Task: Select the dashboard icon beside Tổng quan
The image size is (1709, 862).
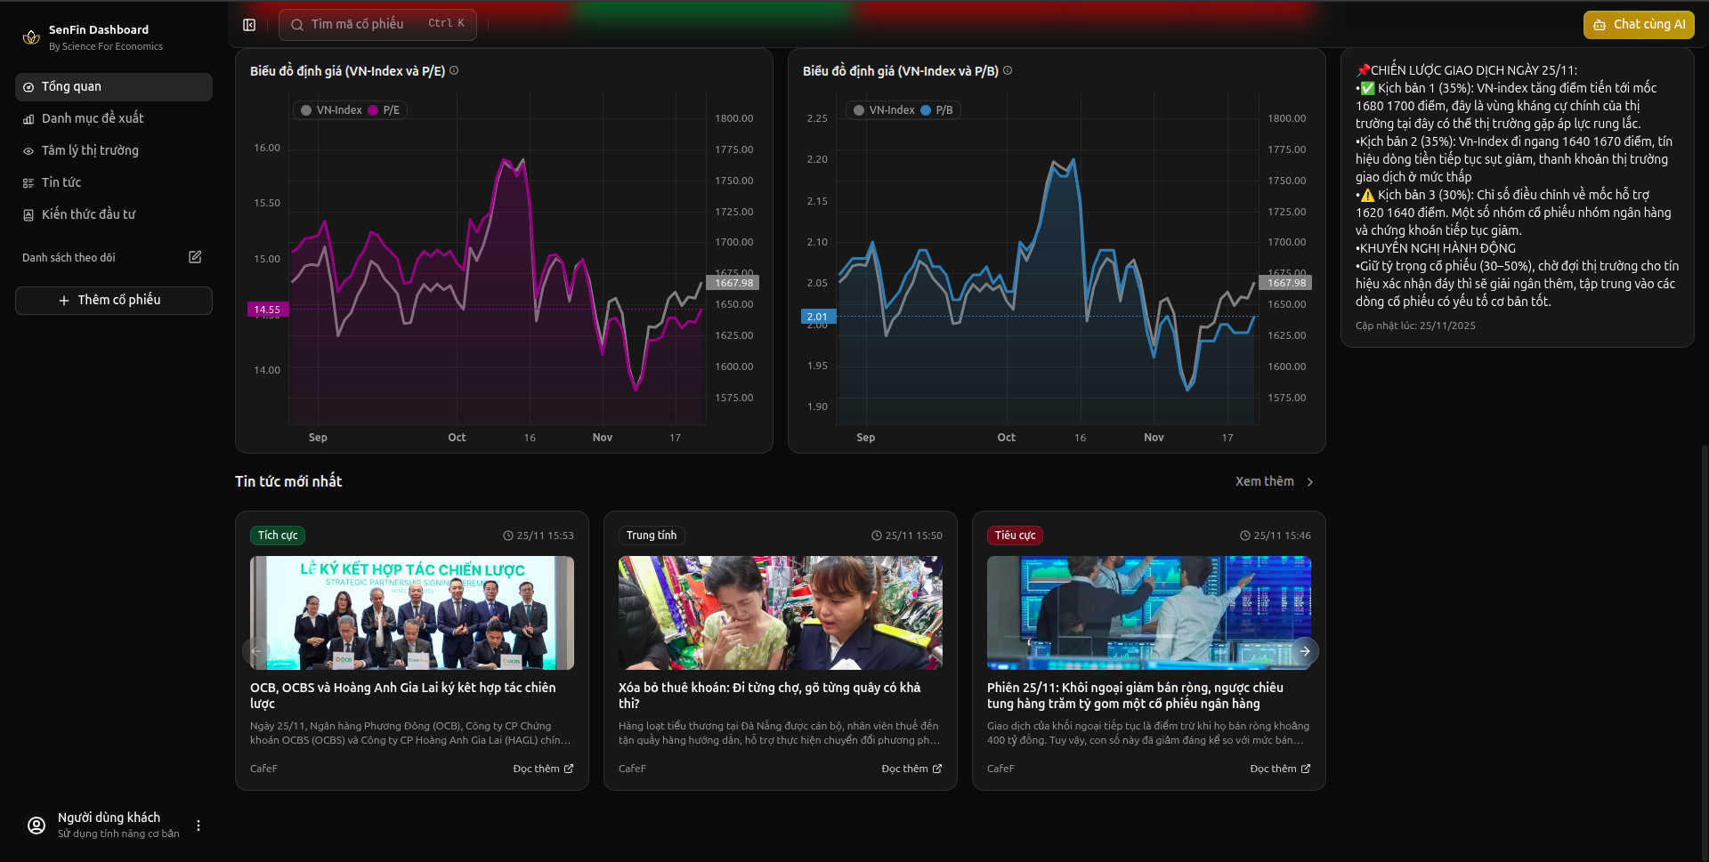Action: (x=28, y=86)
